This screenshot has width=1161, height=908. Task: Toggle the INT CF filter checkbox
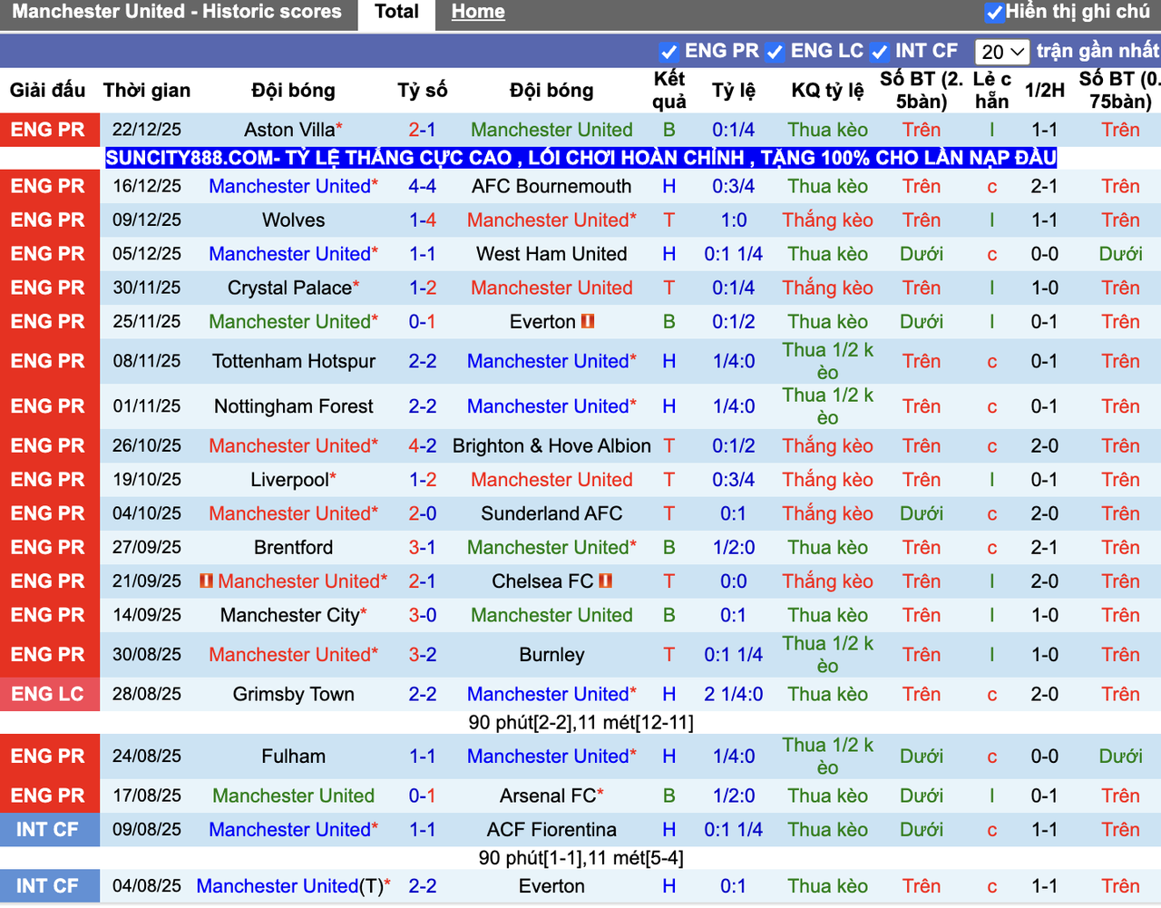tap(879, 52)
